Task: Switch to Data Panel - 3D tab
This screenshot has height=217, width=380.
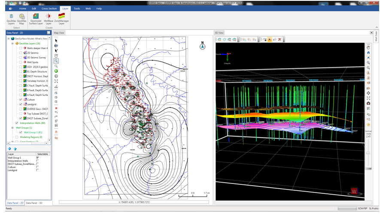Action: (34, 203)
